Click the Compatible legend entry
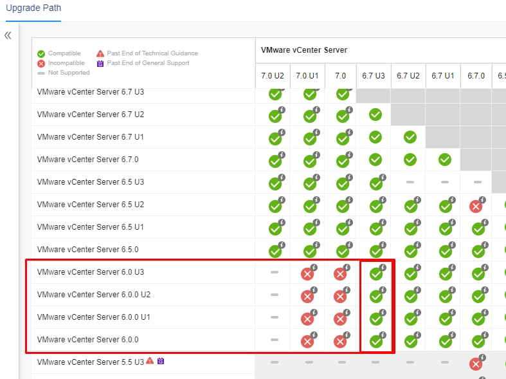 click(x=59, y=53)
